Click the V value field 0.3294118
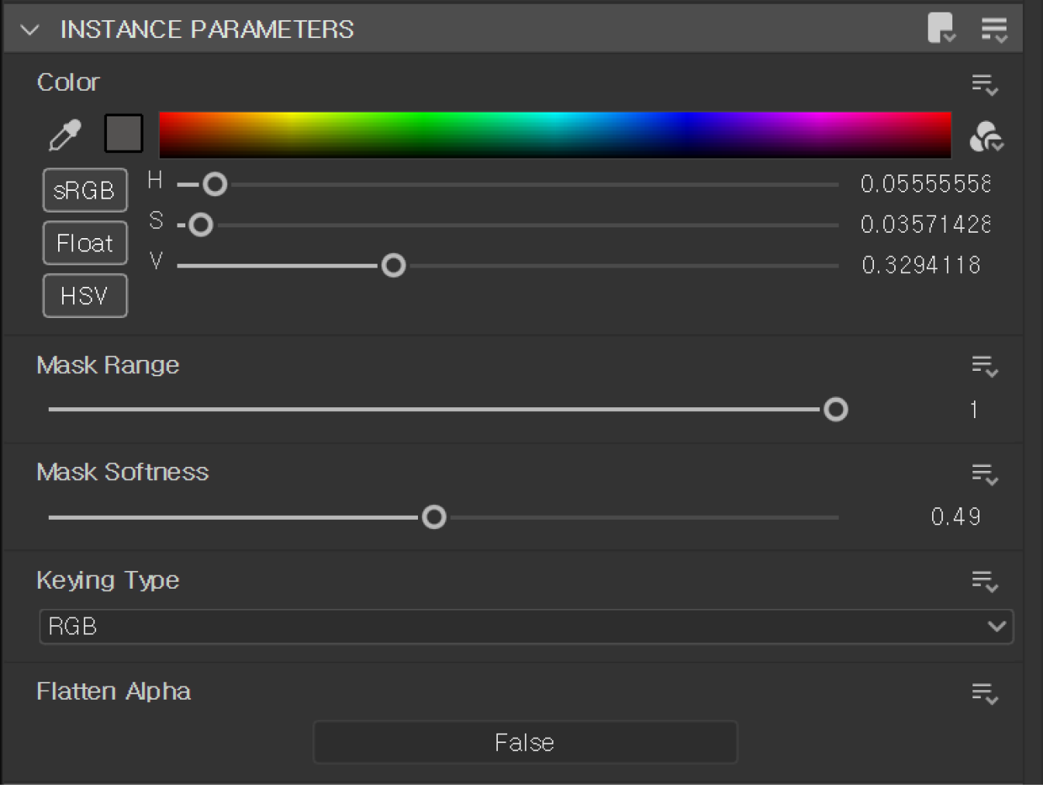This screenshot has height=785, width=1043. point(921,265)
